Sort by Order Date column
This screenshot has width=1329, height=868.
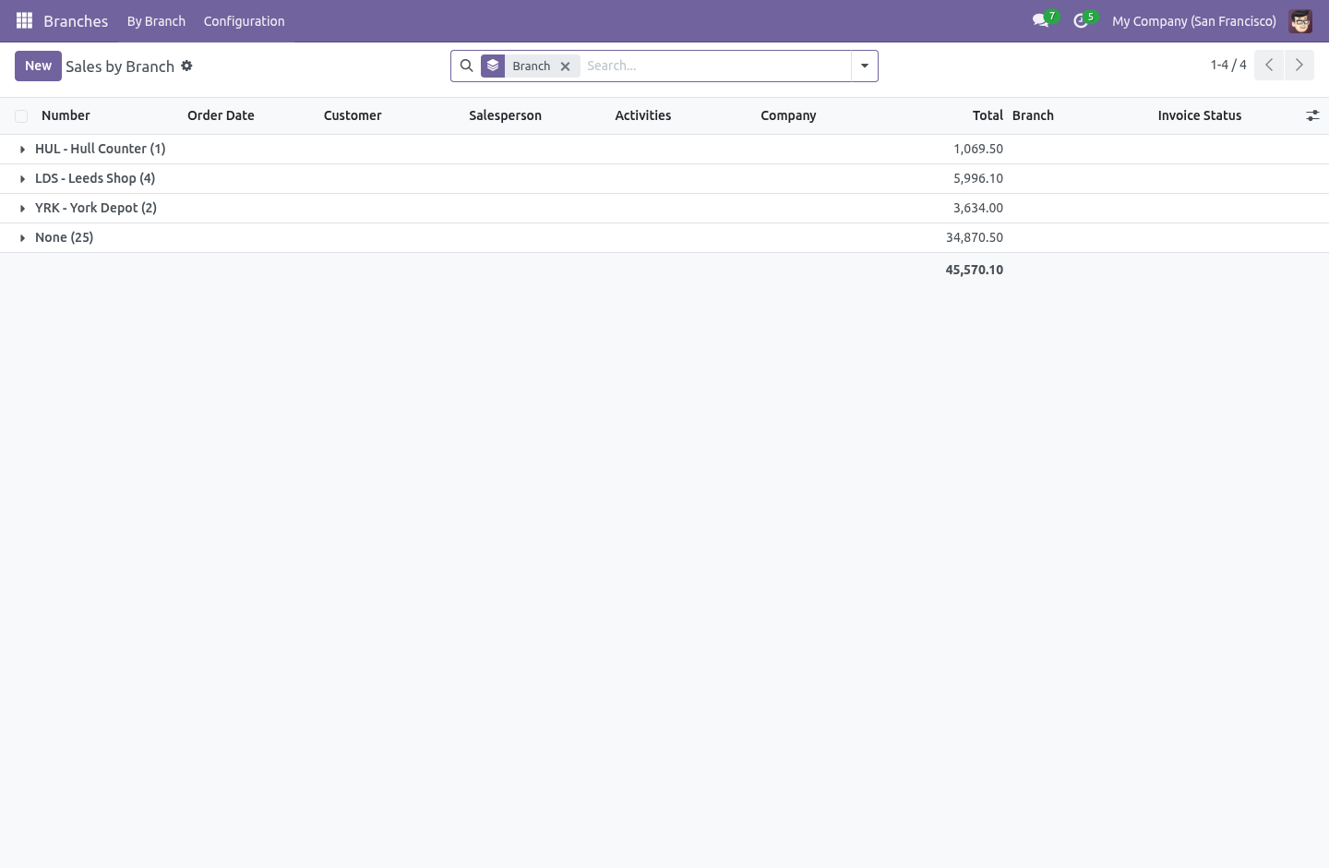pos(221,115)
